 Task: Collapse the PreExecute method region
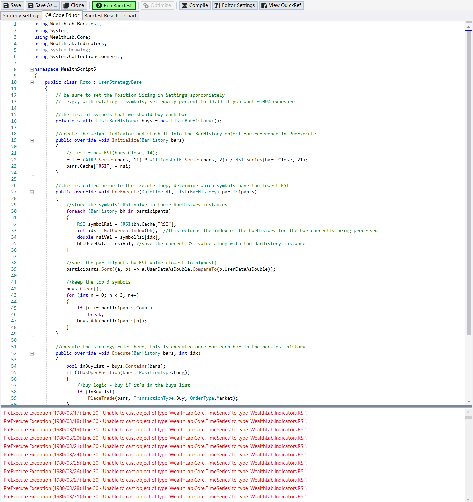click(32, 192)
